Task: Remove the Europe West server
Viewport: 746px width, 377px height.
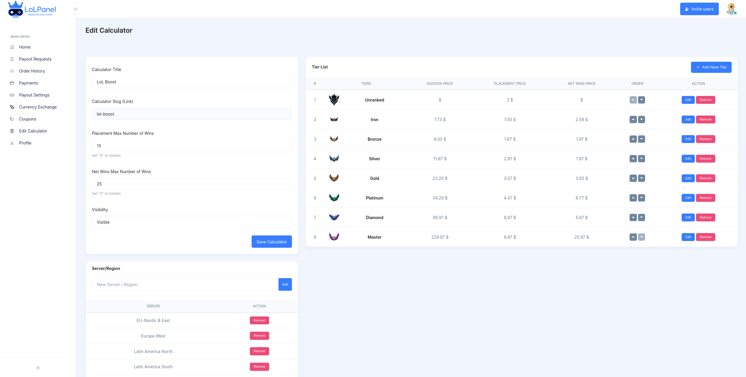Action: (259, 336)
